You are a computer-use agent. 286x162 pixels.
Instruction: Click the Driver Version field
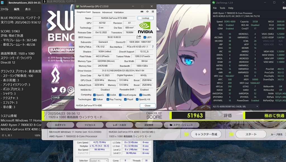click(123, 70)
